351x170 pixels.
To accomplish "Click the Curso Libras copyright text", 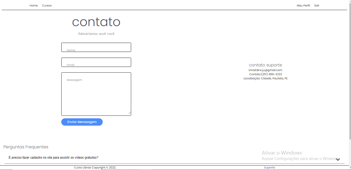I will click(x=95, y=167).
